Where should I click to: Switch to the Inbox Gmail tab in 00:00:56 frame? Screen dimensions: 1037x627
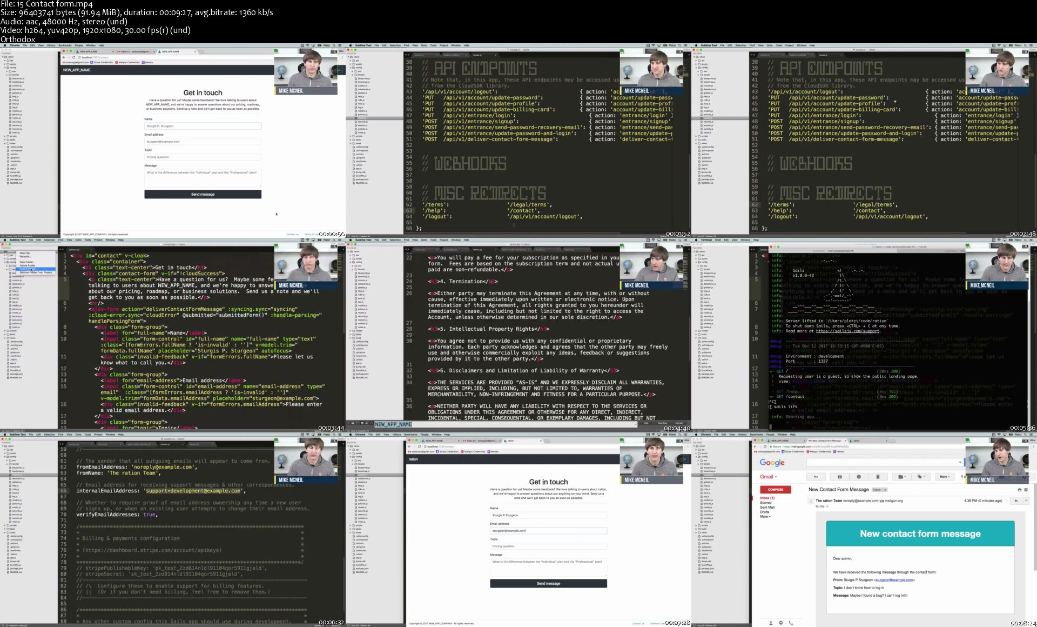[x=135, y=51]
